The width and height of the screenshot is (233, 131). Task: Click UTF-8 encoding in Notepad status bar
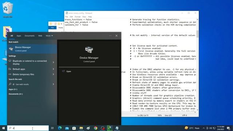pyautogui.click(x=185, y=115)
